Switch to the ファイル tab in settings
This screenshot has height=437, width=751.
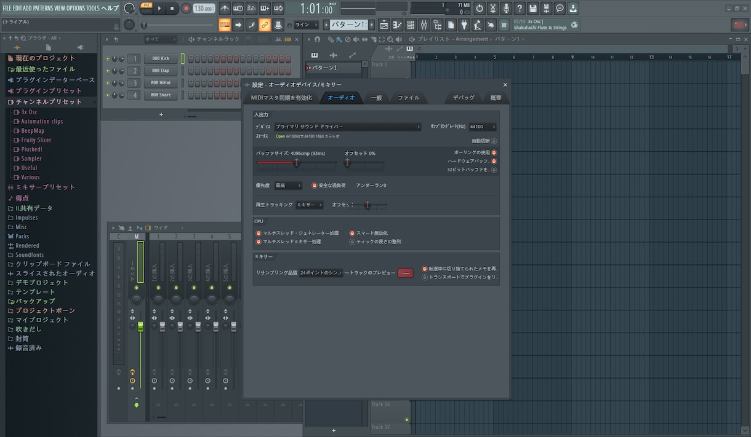point(408,98)
